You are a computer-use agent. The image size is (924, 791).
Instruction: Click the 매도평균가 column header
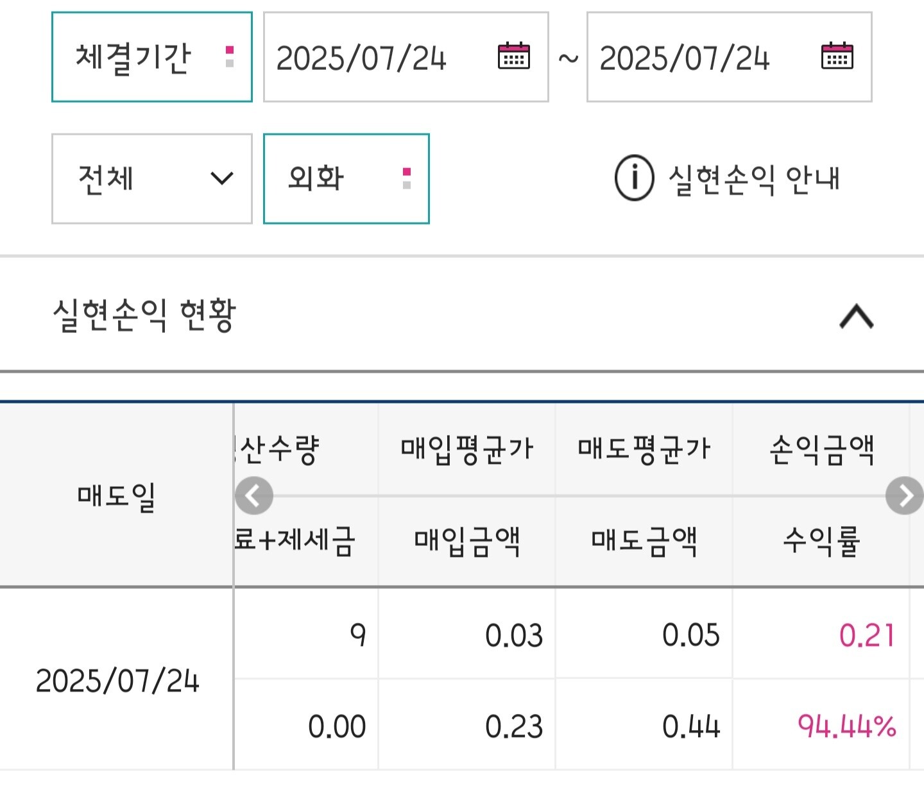click(644, 448)
